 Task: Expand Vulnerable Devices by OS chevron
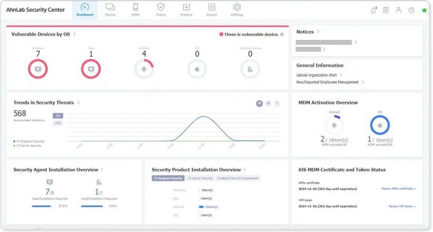[x=74, y=35]
